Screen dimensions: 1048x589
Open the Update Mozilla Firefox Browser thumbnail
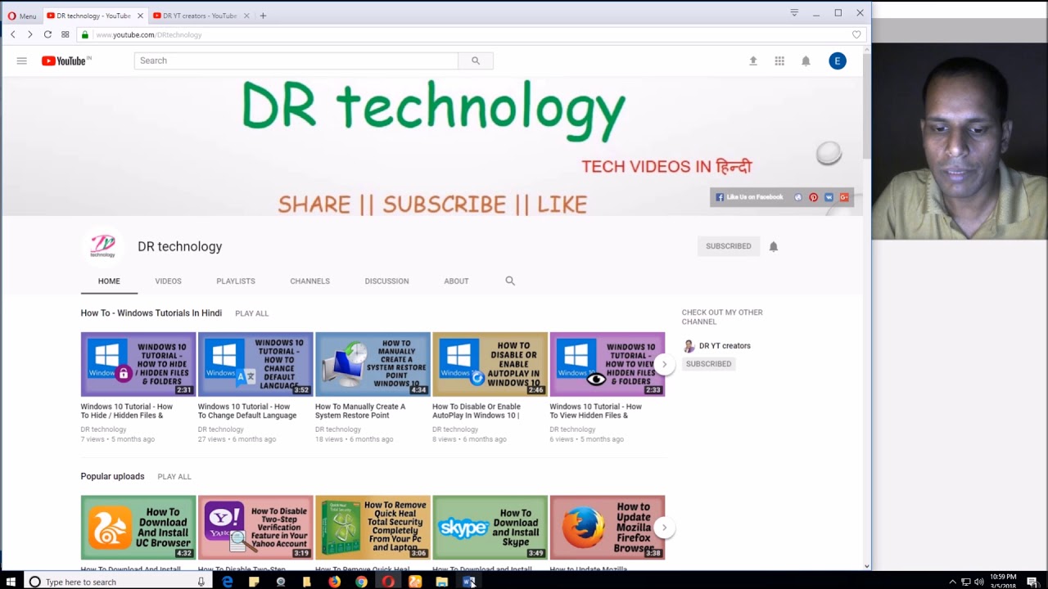(607, 528)
